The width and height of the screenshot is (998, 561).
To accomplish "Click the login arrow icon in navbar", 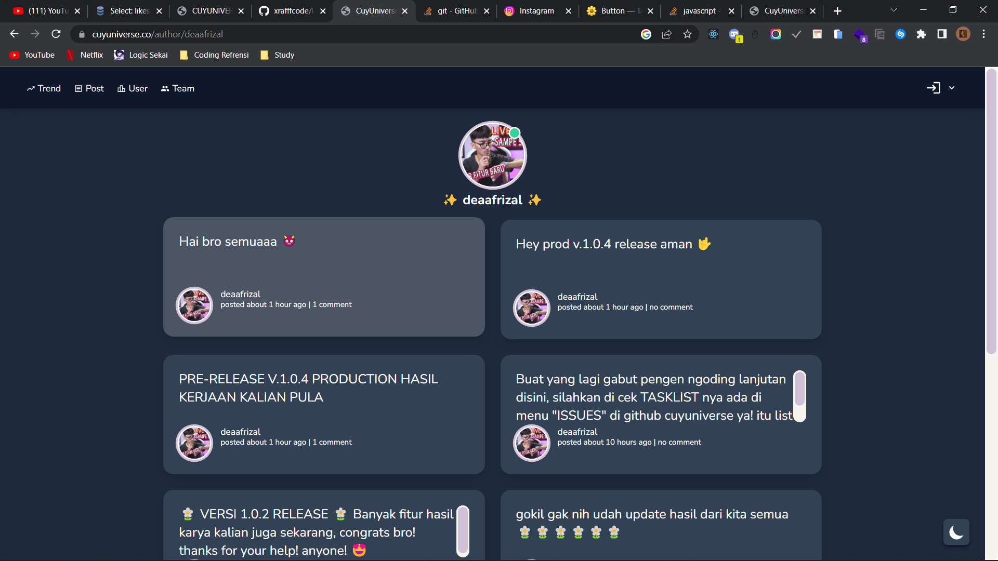I will pyautogui.click(x=933, y=88).
